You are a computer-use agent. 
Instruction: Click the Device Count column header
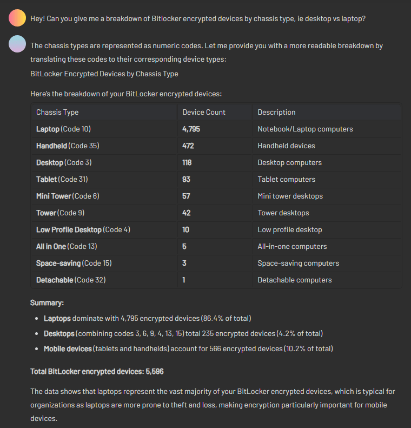click(x=204, y=112)
